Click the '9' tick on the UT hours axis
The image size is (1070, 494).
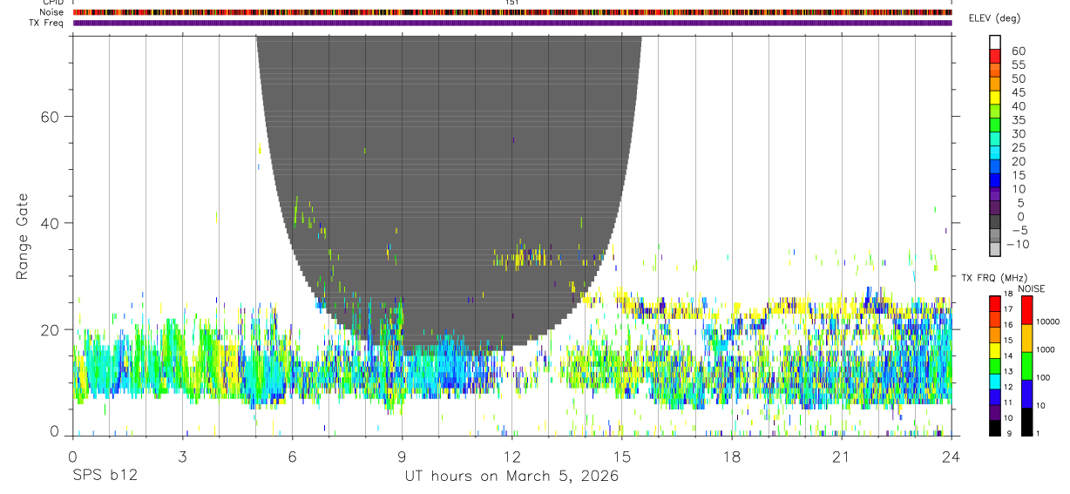tap(402, 457)
